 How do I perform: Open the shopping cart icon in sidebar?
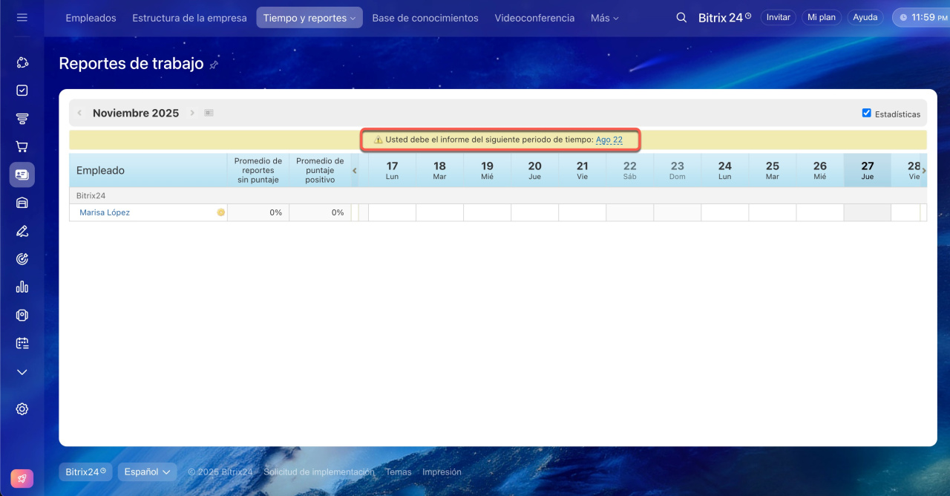[22, 147]
